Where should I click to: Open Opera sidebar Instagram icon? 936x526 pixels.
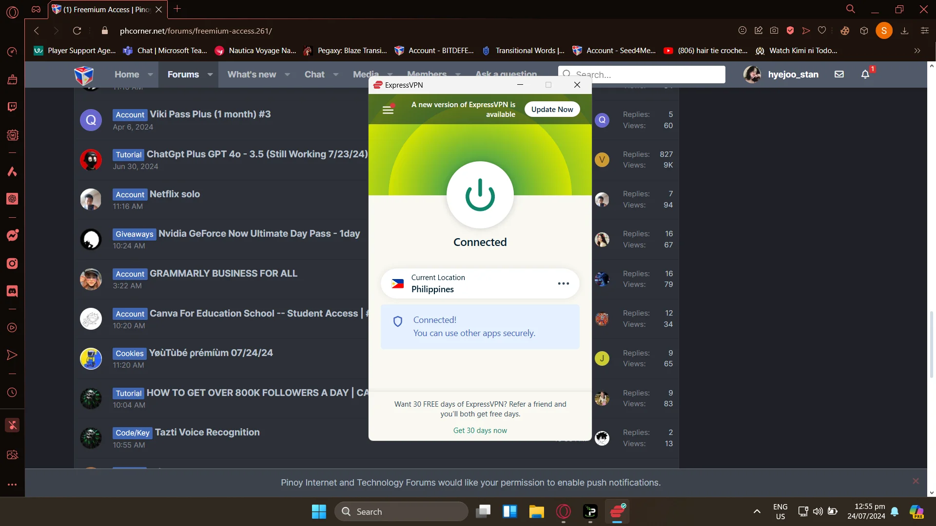pos(12,263)
